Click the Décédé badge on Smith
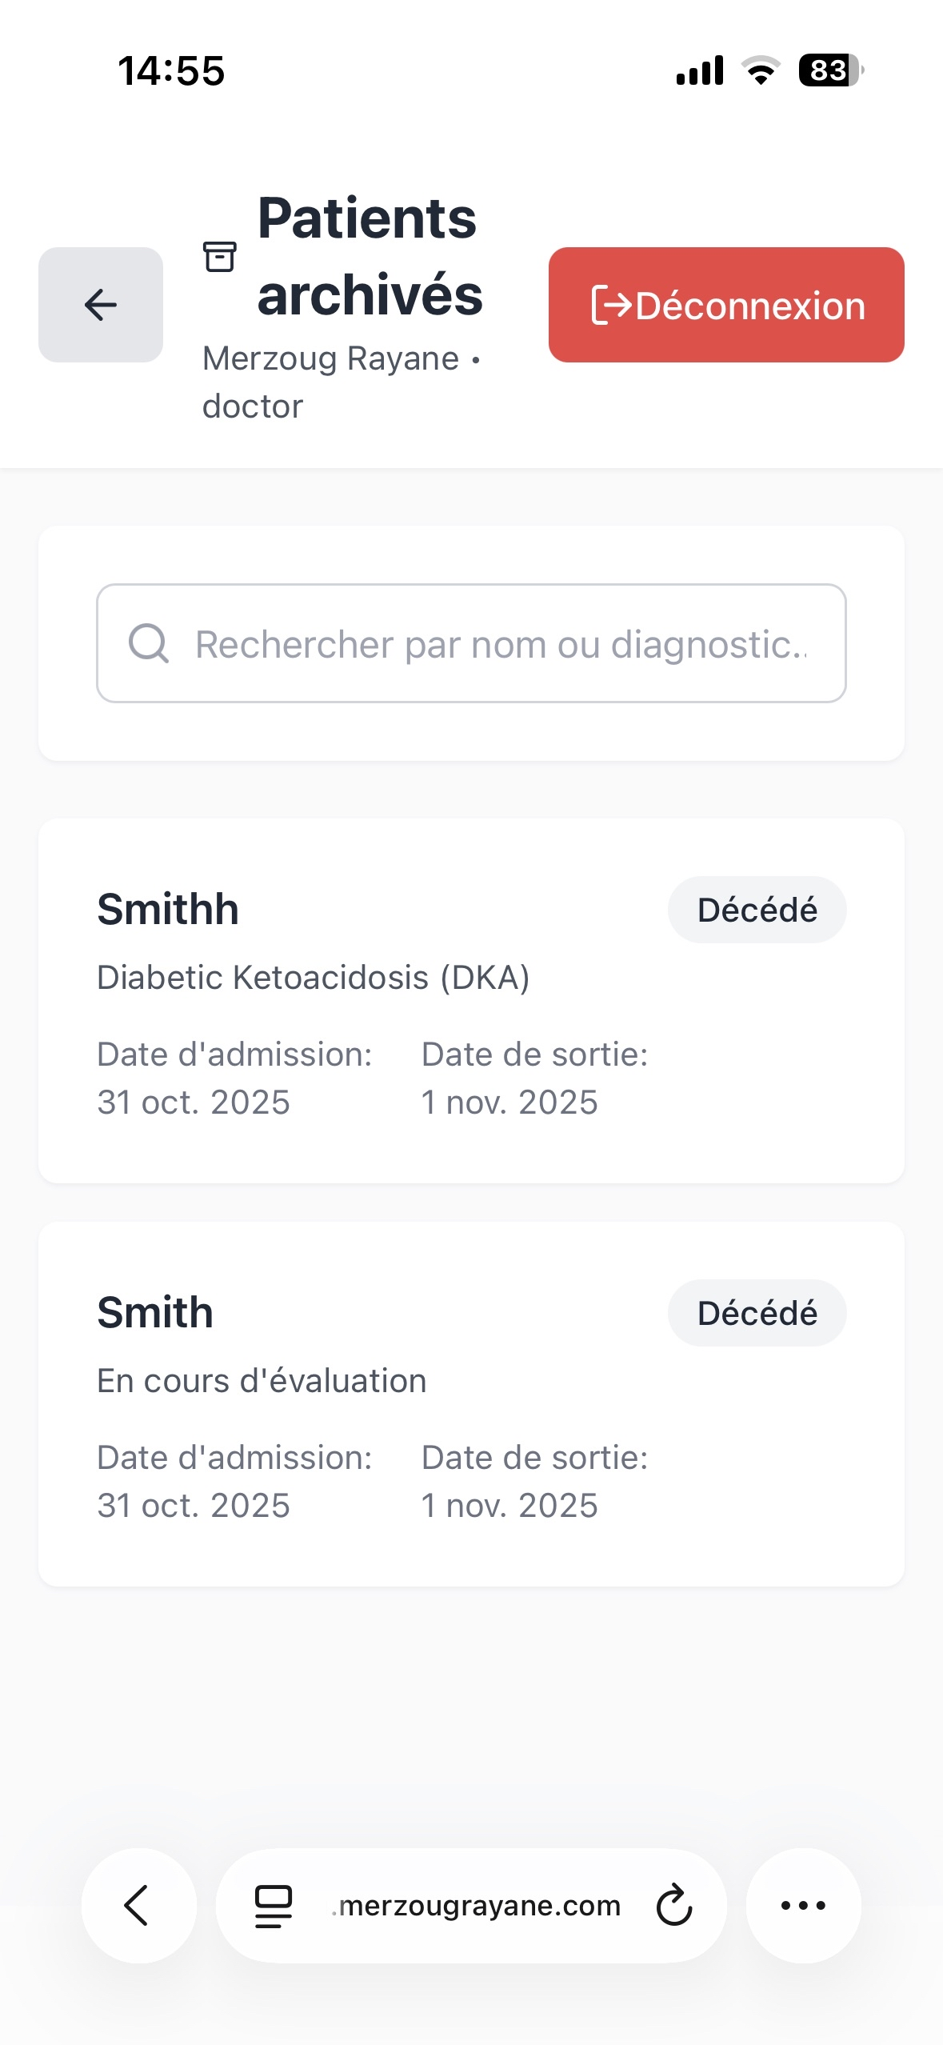The width and height of the screenshot is (943, 2045). point(757,1314)
